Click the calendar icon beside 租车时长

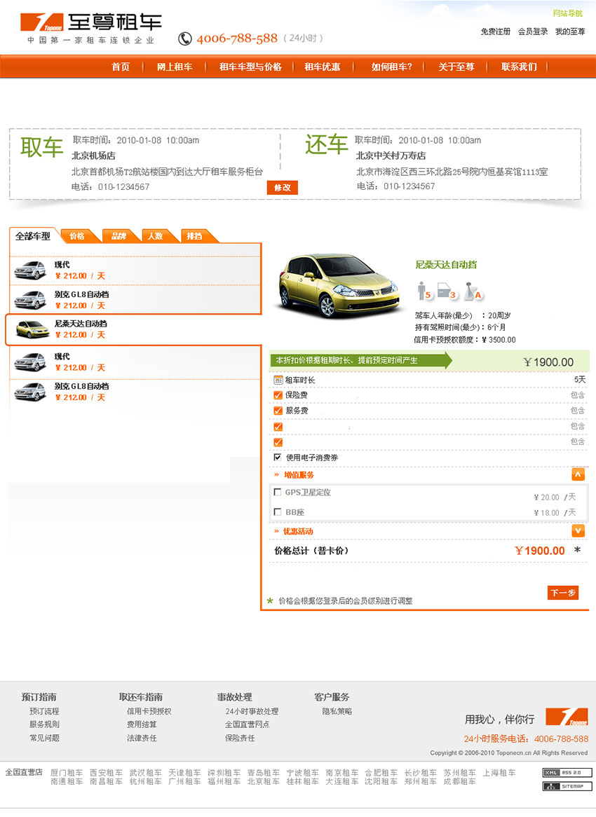coord(278,380)
